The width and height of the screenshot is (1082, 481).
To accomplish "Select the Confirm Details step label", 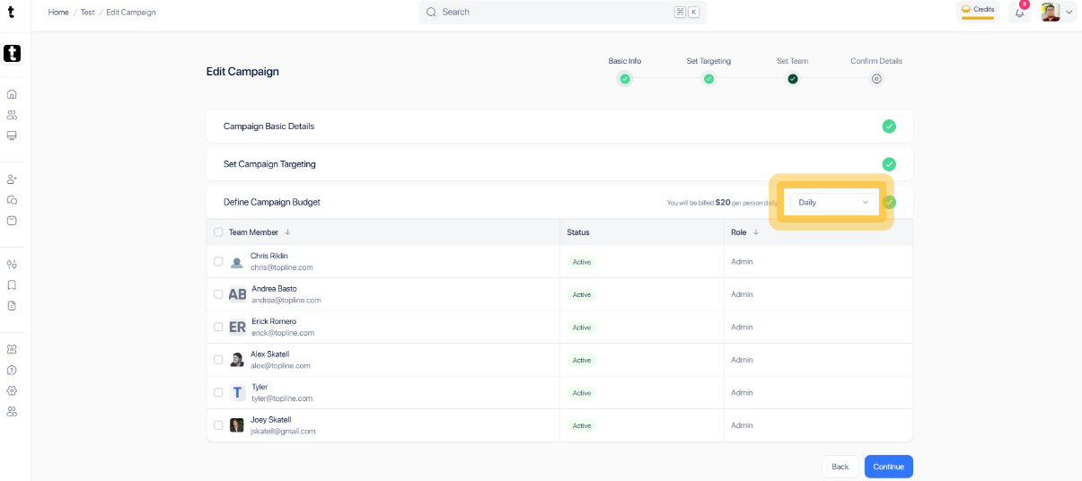I will pos(876,61).
